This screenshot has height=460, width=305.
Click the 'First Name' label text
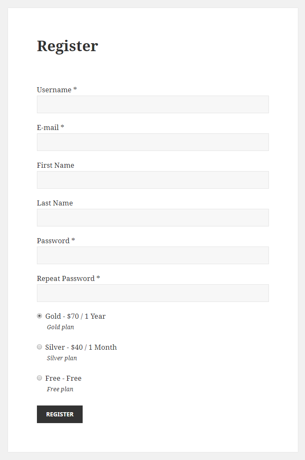55,166
